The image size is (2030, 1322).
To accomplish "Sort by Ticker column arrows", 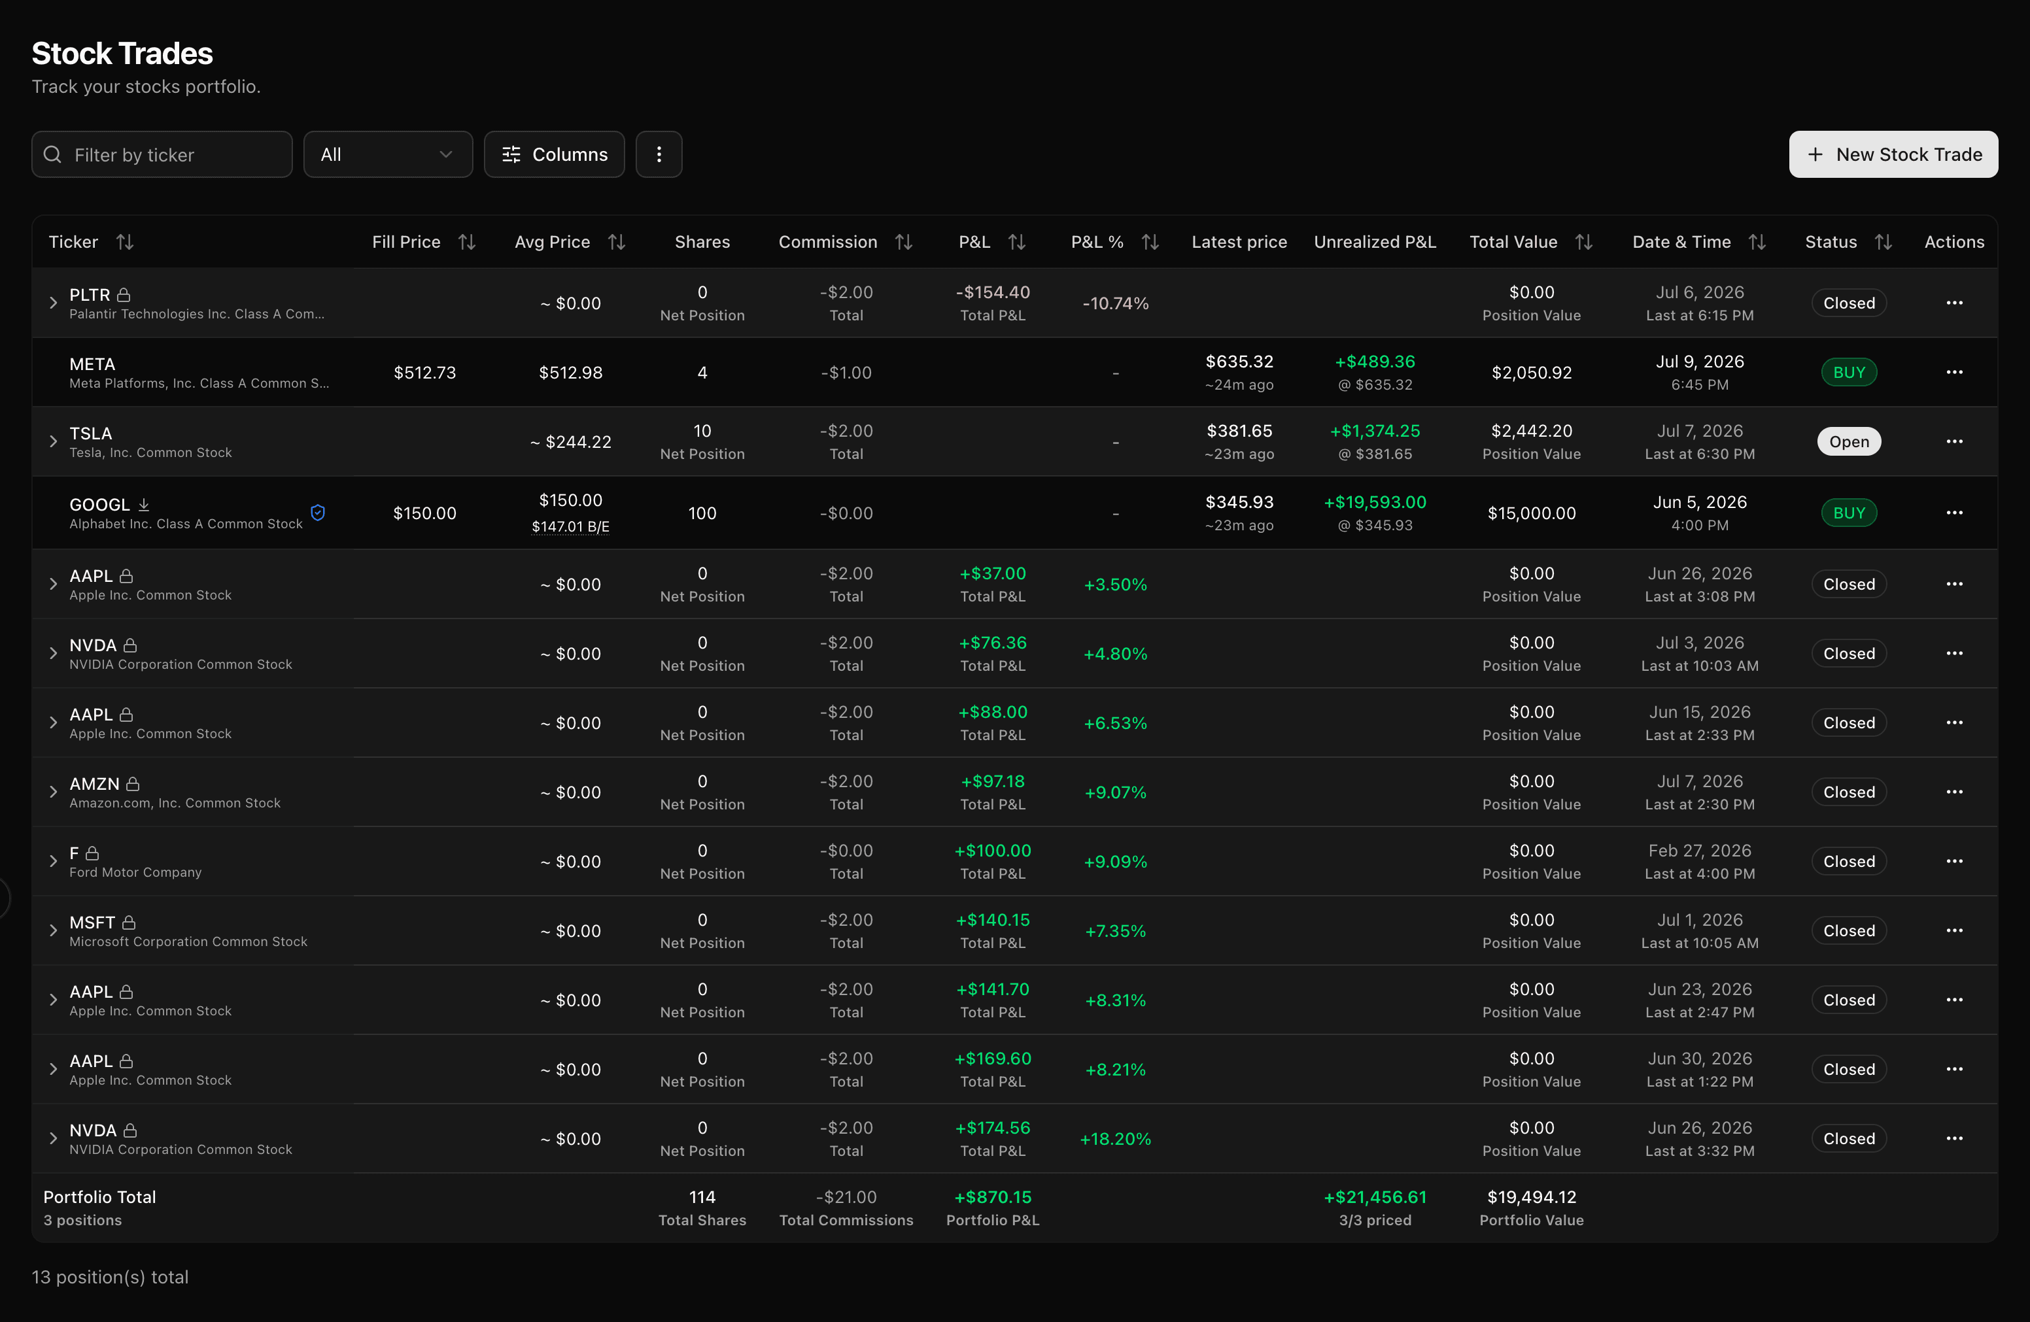I will pos(126,242).
